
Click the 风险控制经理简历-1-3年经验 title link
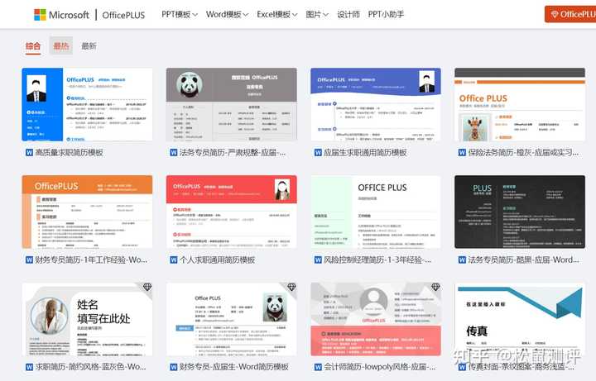(377, 260)
